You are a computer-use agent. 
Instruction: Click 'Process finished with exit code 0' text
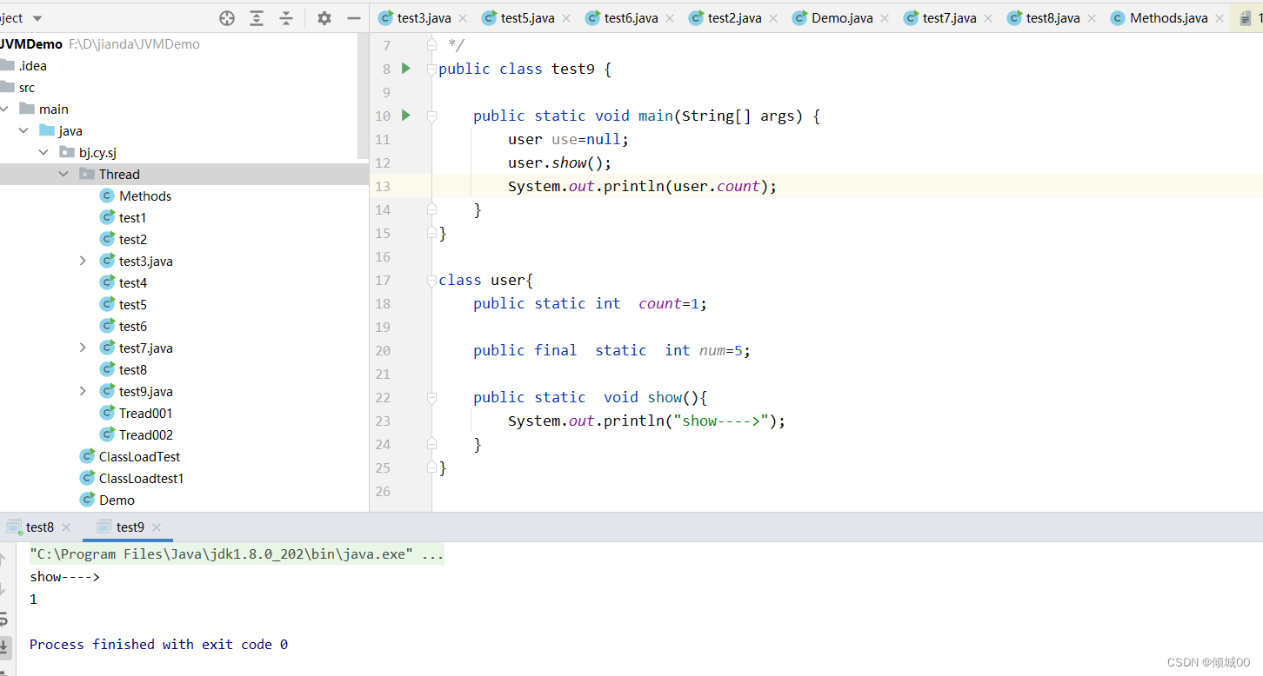click(x=158, y=644)
